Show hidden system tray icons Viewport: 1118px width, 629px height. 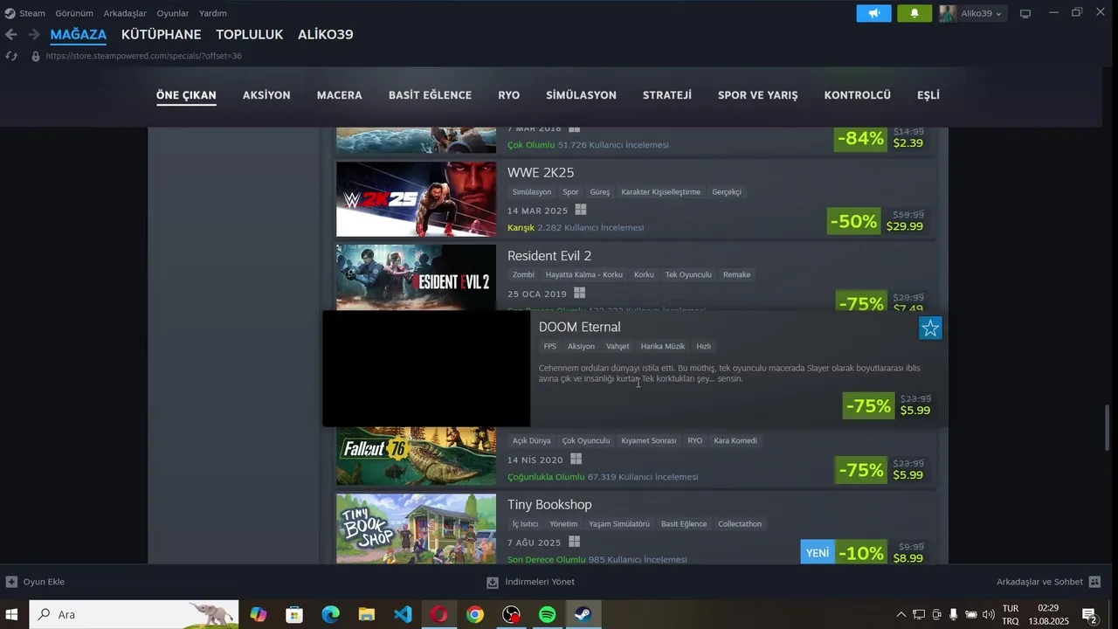point(901,615)
